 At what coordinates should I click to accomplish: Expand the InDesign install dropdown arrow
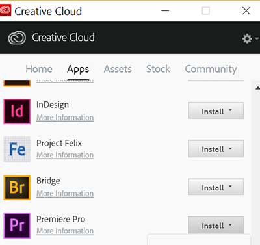[230, 110]
